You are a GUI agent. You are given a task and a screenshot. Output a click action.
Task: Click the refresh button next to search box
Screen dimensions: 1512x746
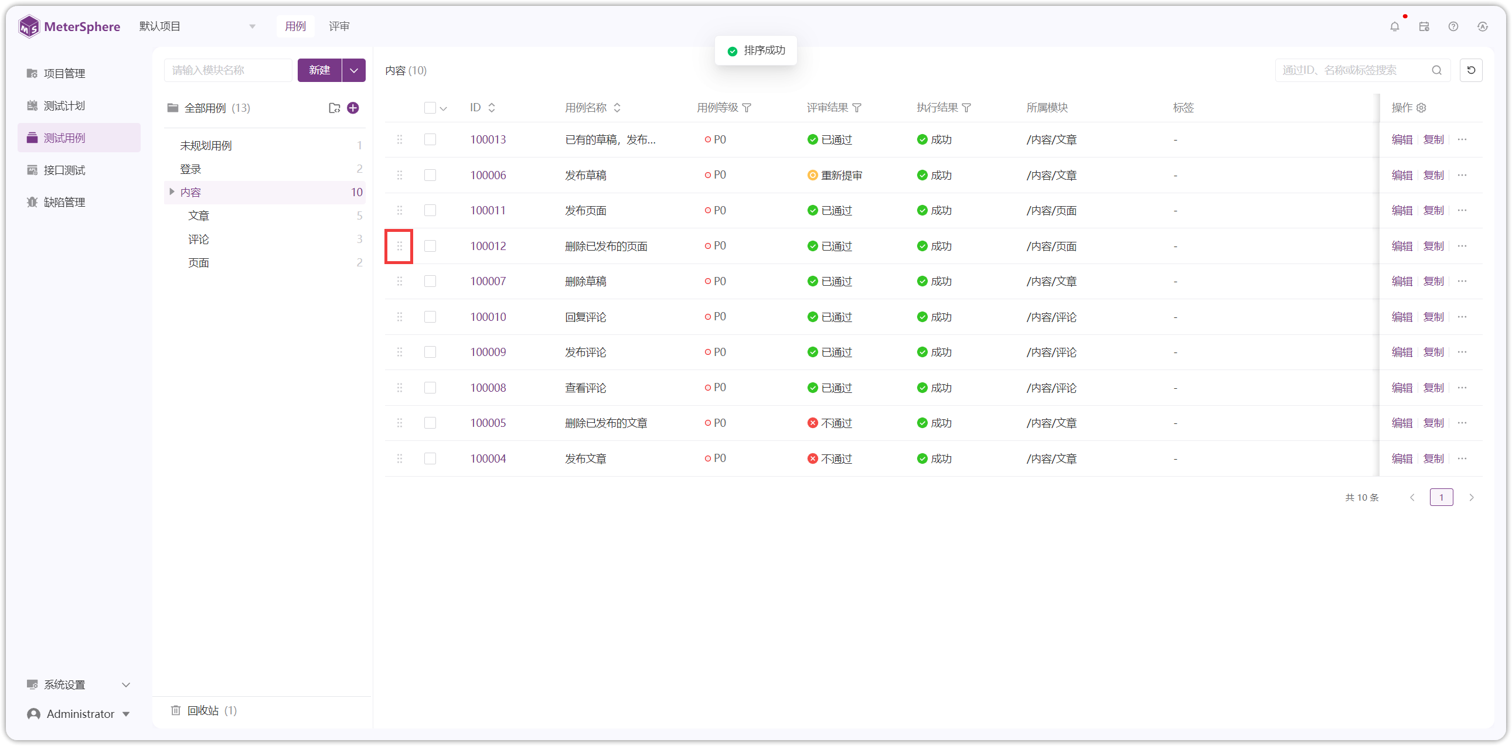1471,70
